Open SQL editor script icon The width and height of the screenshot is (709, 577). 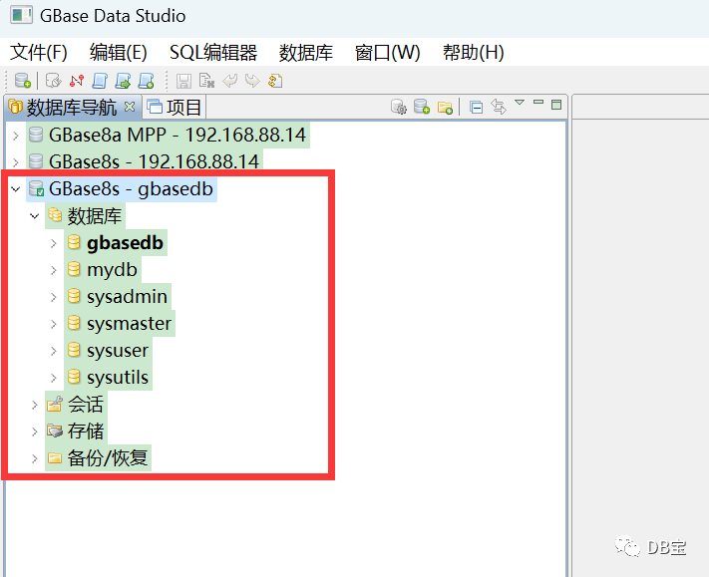click(x=100, y=81)
